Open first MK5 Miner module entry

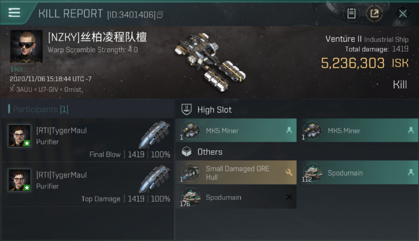[x=236, y=130]
